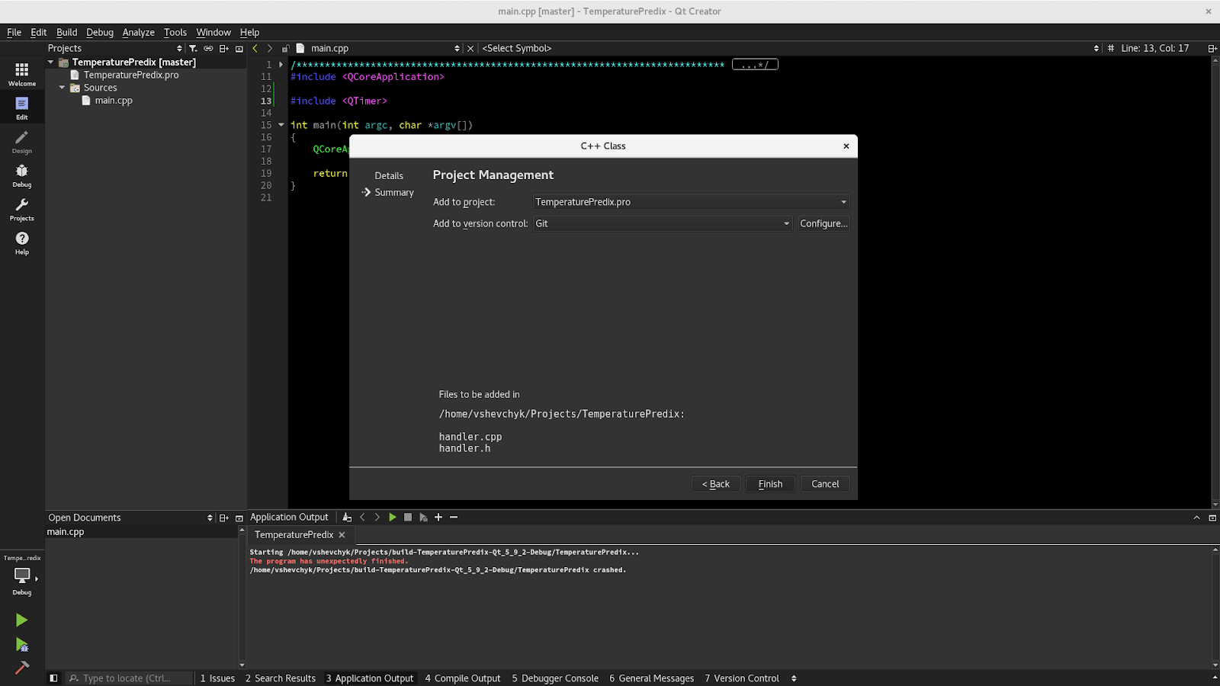Start debugging with Run-Debug icon
Viewport: 1220px width, 686px height.
(21, 645)
